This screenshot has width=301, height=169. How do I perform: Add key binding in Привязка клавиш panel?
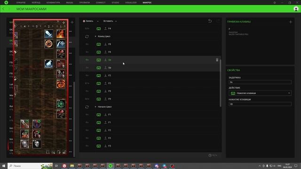coord(291,22)
